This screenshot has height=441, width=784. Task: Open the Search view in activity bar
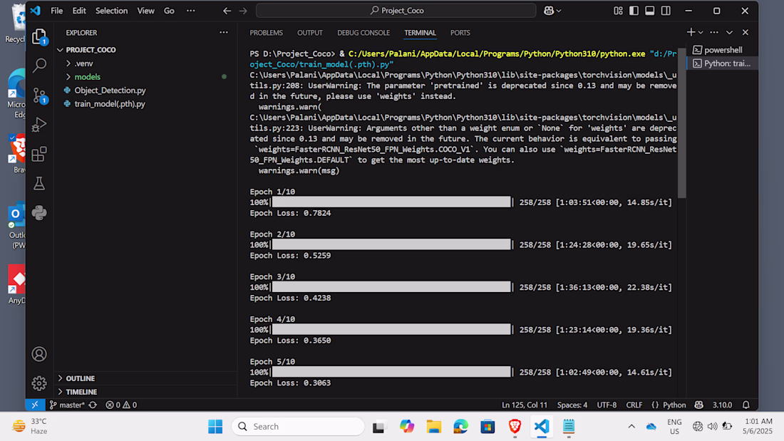pos(39,65)
